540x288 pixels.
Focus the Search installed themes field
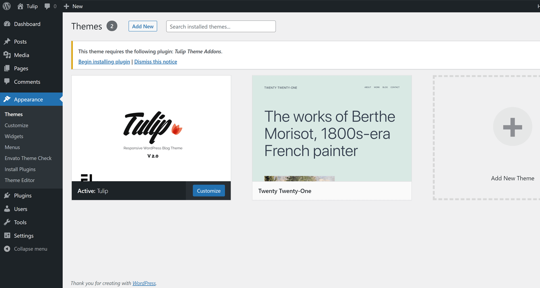(221, 27)
